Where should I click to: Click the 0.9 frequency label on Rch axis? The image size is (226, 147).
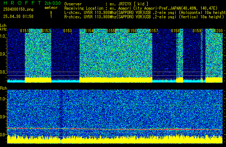pos(3,117)
